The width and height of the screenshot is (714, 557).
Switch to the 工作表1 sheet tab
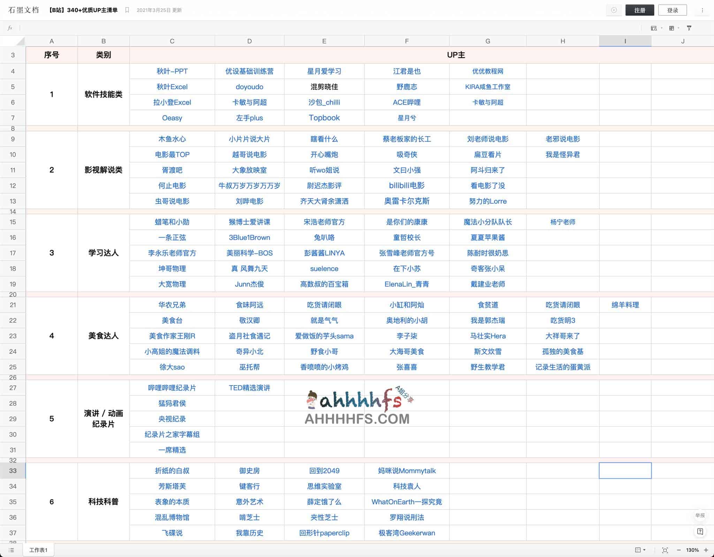38,550
